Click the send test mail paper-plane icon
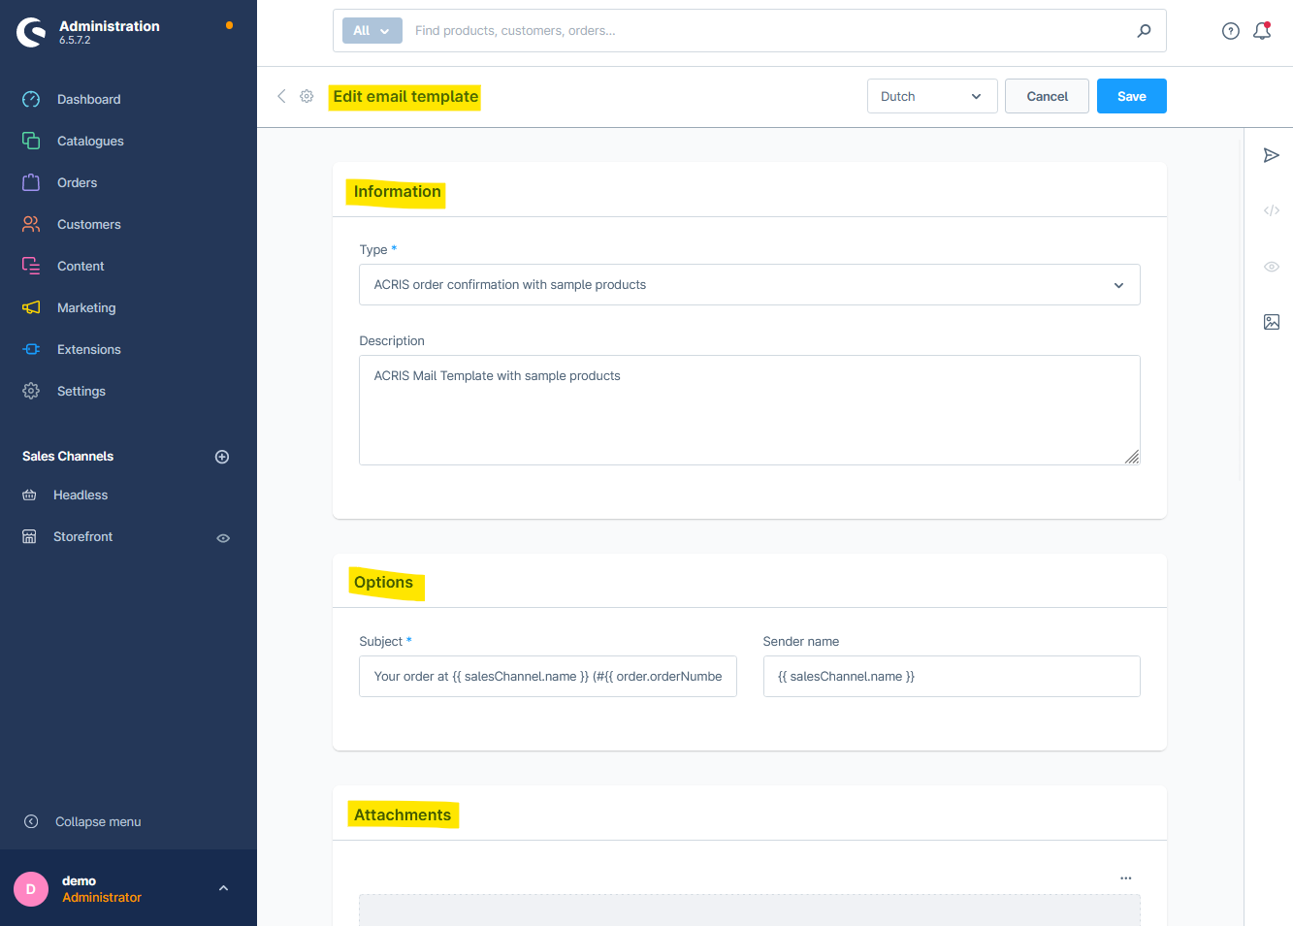1293x926 pixels. 1272,155
